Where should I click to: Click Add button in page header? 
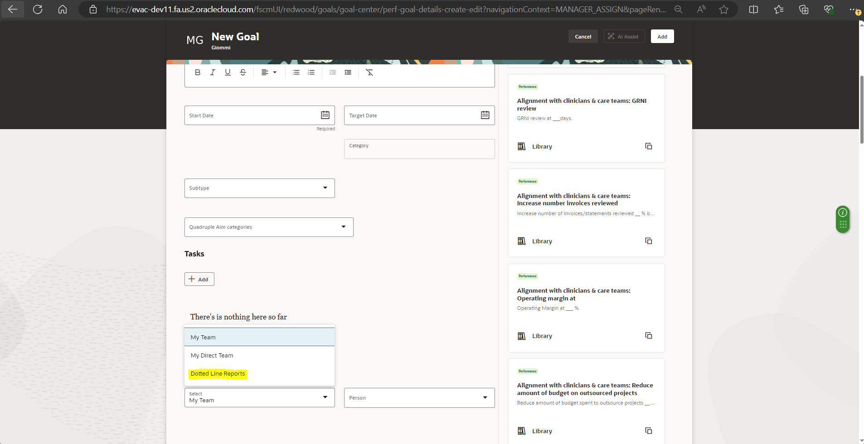click(662, 37)
